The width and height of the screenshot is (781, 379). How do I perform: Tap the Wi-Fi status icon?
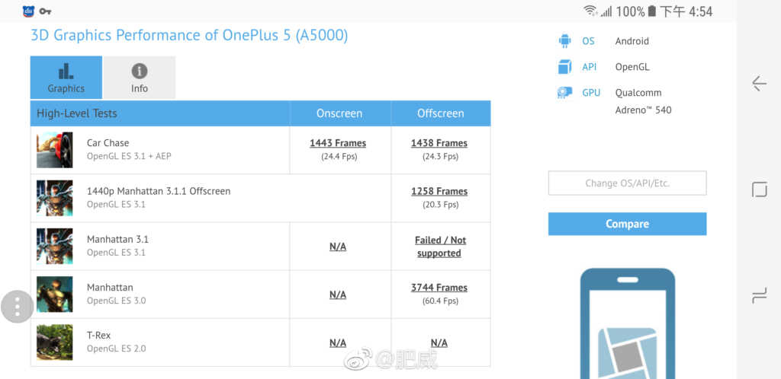(591, 11)
